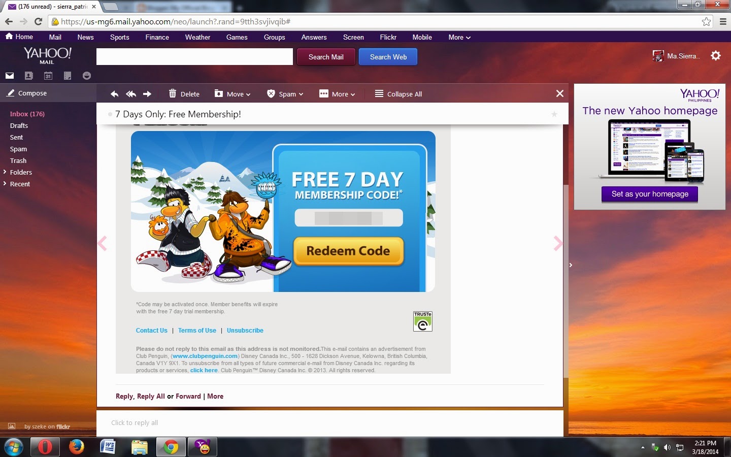Screen dimensions: 731x457
Task: Click the 'Click to reply all' box
Action: pos(330,422)
